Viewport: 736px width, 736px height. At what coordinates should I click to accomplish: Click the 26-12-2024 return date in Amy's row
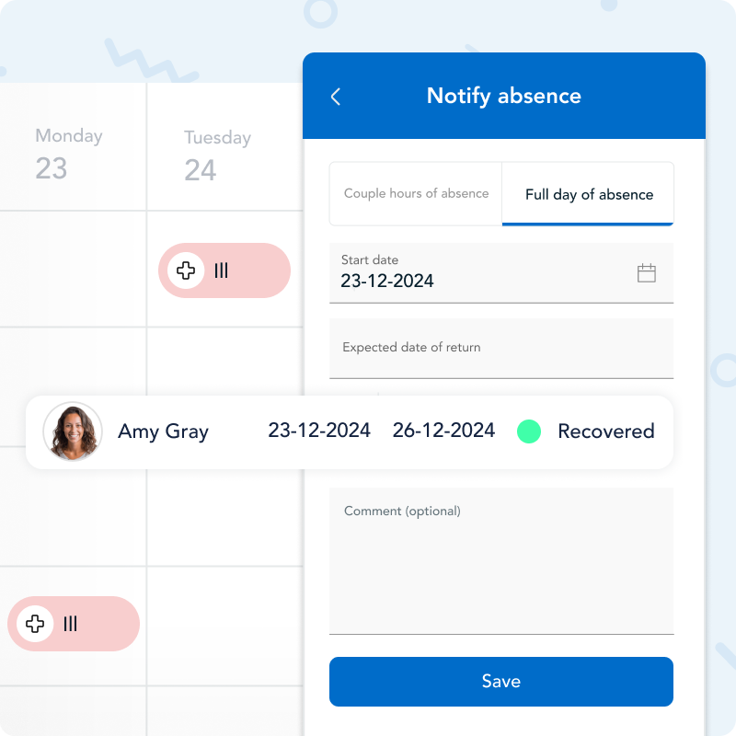(443, 431)
